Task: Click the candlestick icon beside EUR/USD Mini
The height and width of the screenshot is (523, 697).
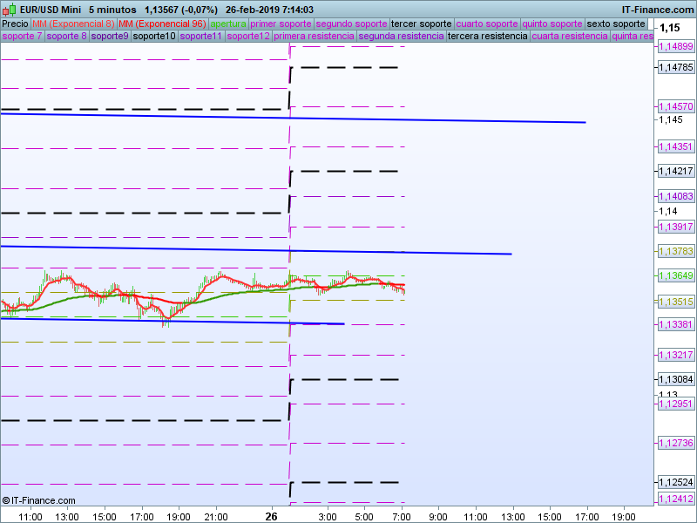Action: click(8, 10)
